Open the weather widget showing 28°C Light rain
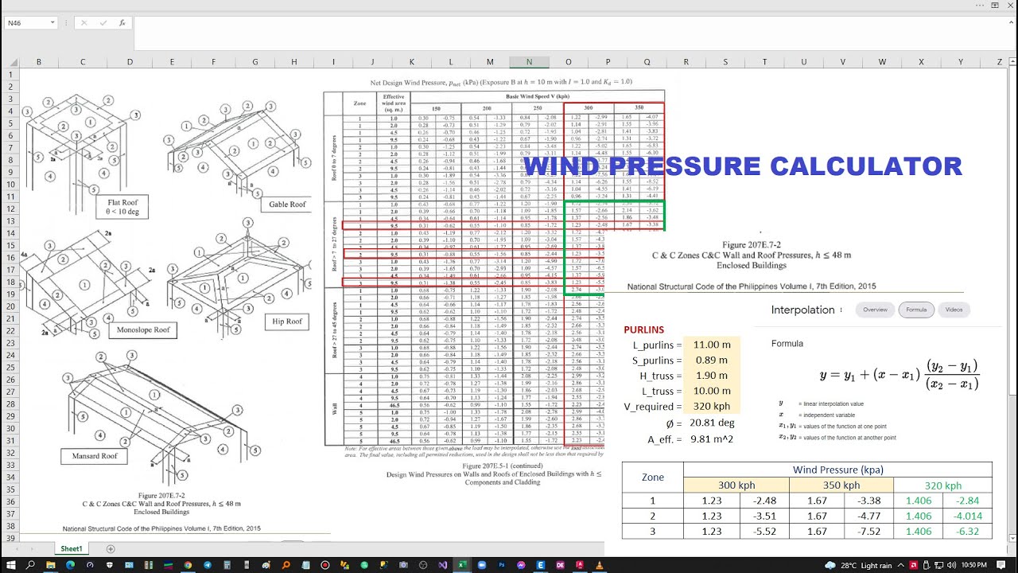The image size is (1018, 573). [858, 565]
